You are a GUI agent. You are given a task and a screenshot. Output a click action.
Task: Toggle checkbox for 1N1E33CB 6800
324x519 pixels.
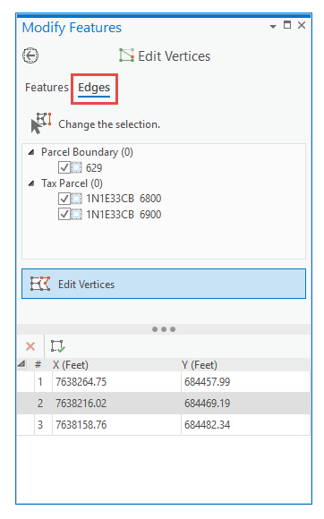point(64,199)
